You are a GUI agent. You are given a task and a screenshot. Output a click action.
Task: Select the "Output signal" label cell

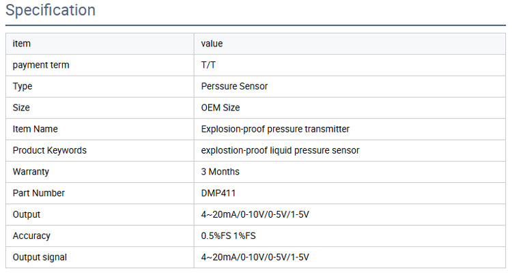point(40,257)
